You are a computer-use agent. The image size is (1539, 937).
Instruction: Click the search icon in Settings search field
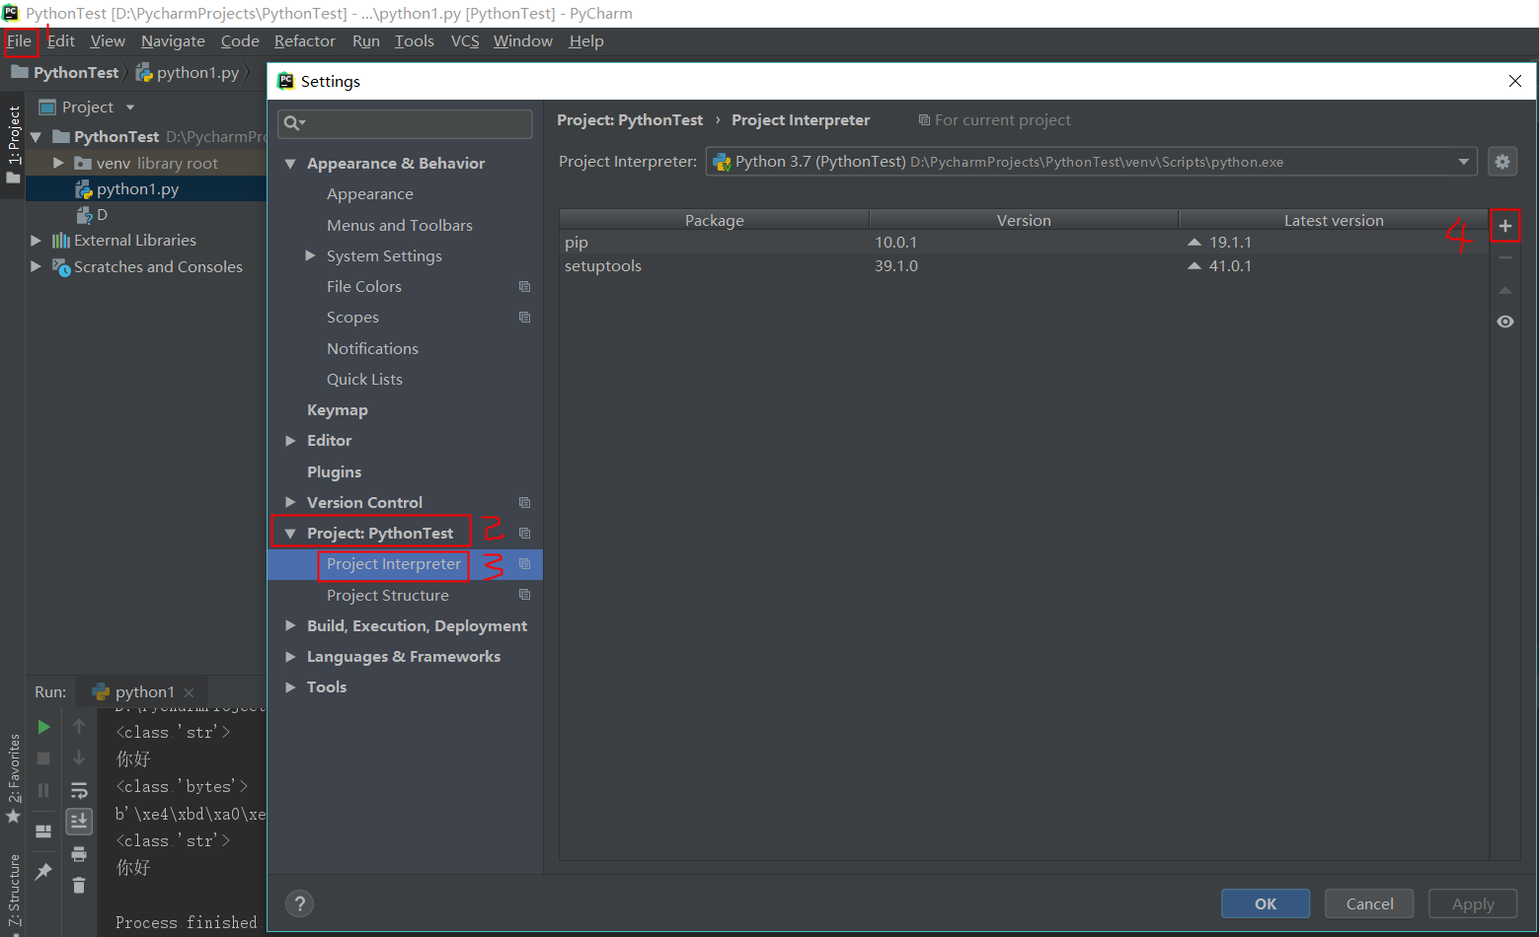[294, 123]
